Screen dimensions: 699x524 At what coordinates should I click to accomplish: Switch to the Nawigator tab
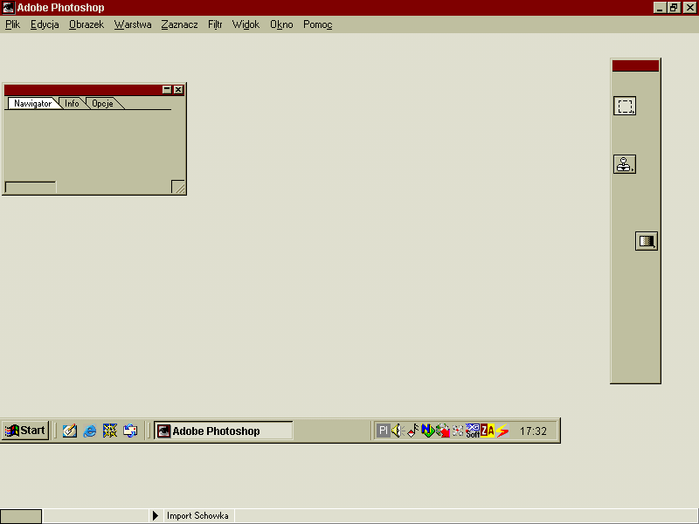coord(32,103)
